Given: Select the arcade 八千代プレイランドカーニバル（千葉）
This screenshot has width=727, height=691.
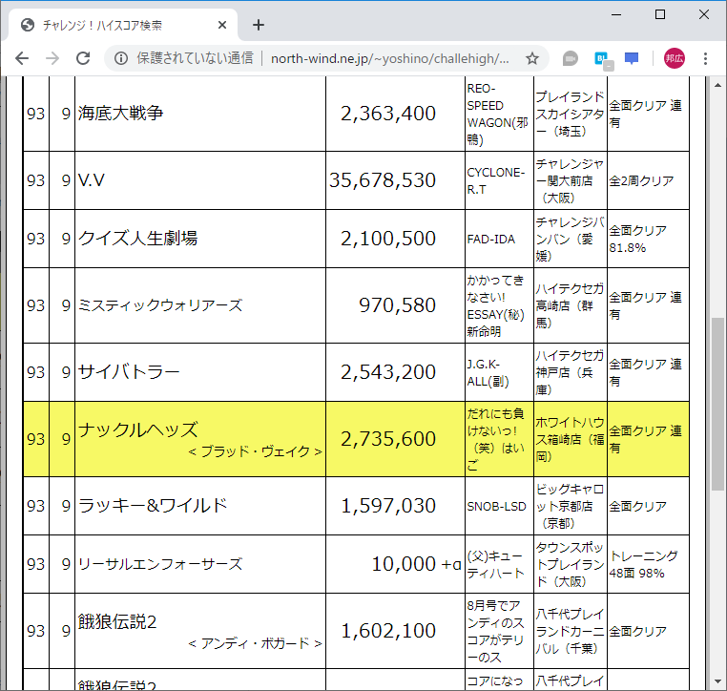Looking at the screenshot, I should (x=570, y=632).
